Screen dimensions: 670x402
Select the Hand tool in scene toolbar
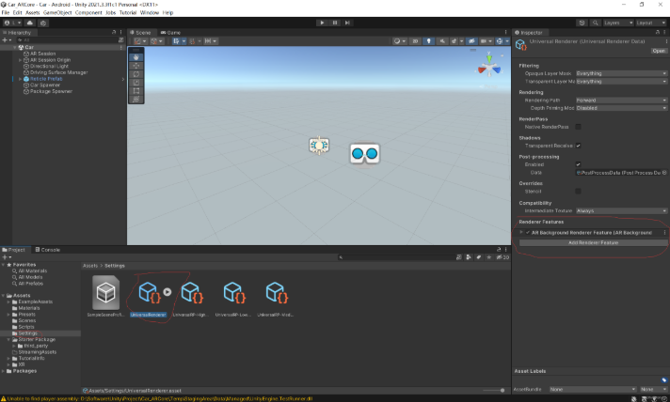[x=136, y=55]
